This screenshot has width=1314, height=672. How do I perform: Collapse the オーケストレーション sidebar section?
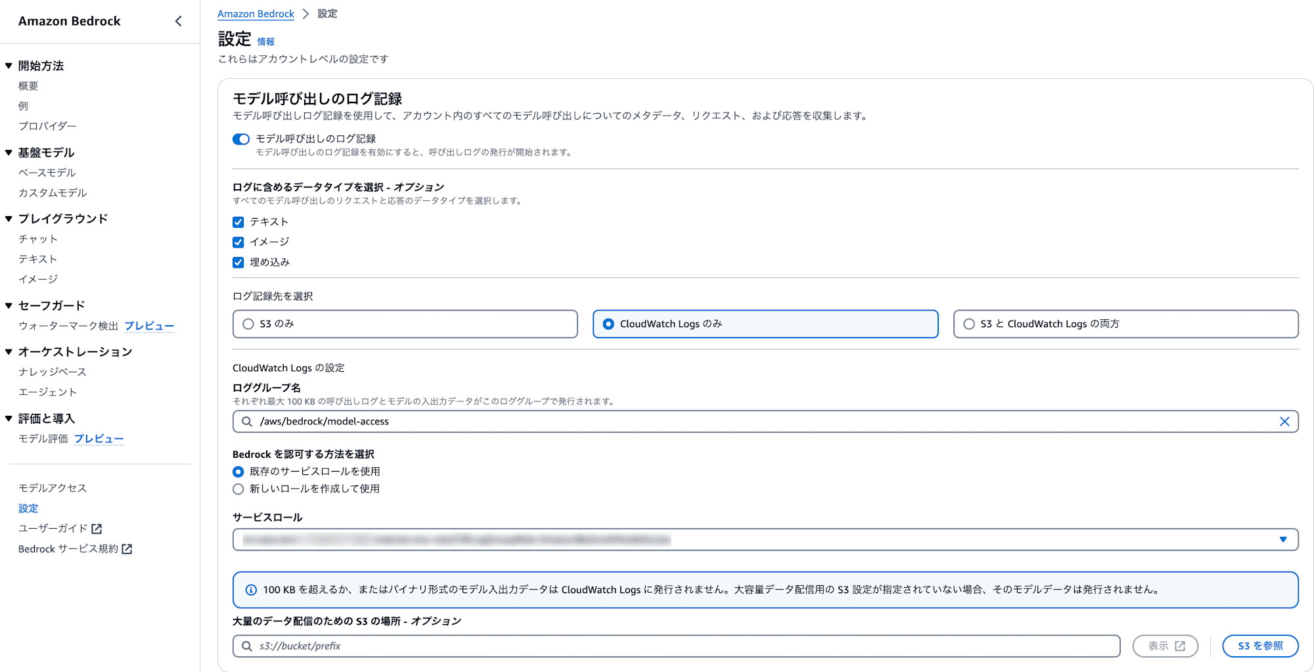[x=9, y=352]
